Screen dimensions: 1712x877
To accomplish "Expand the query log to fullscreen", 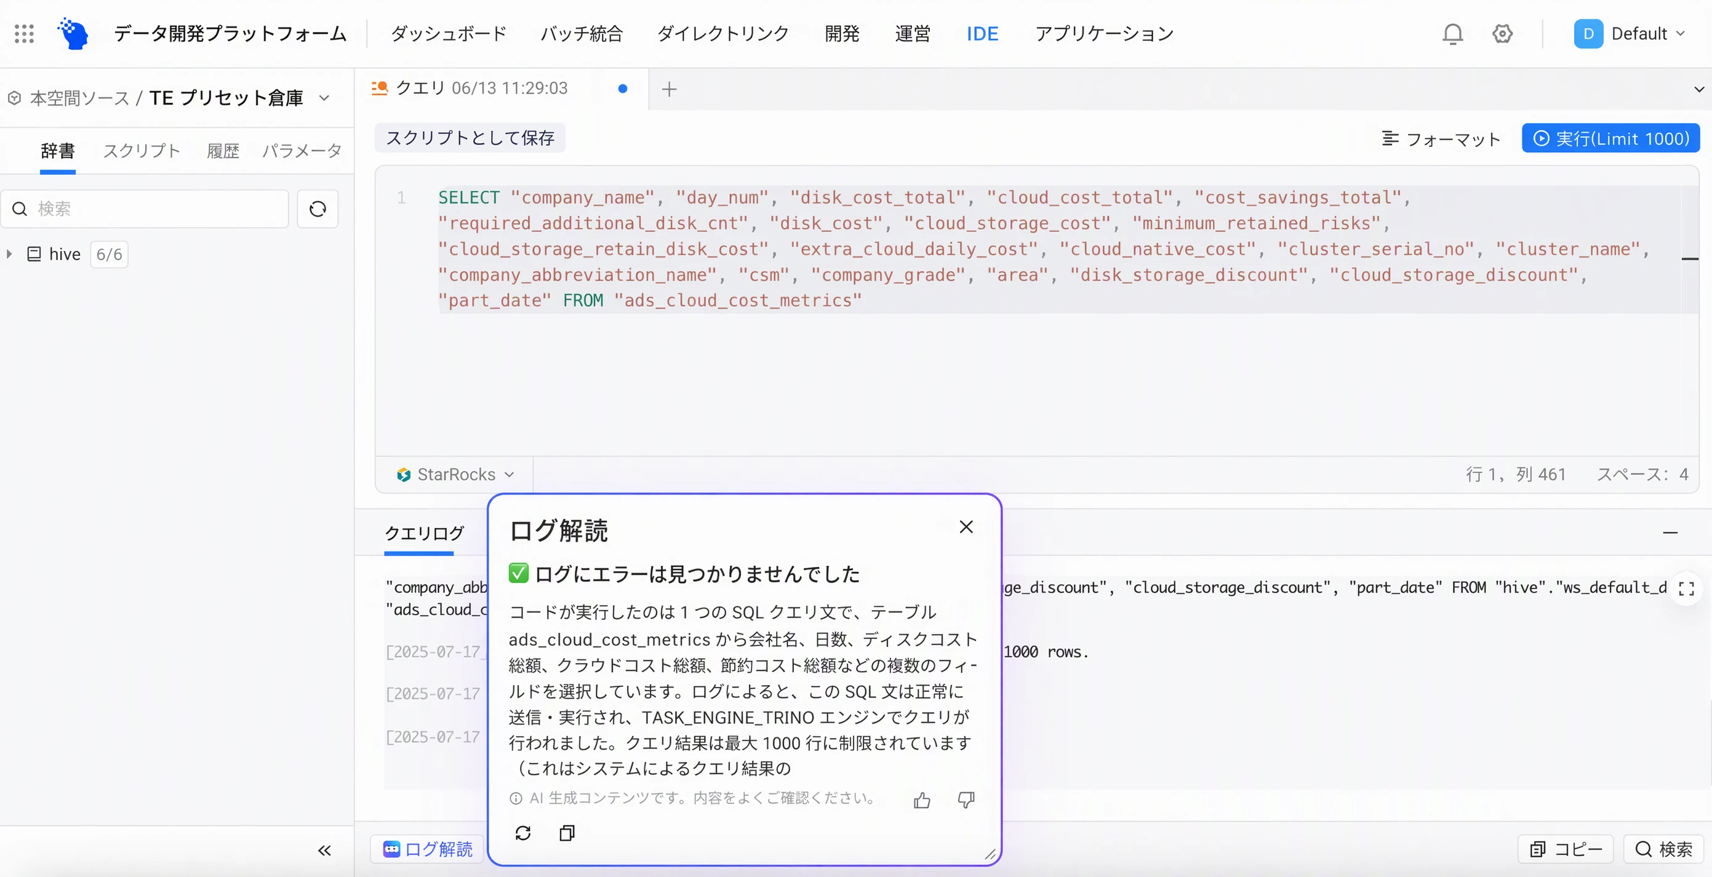I will tap(1686, 589).
